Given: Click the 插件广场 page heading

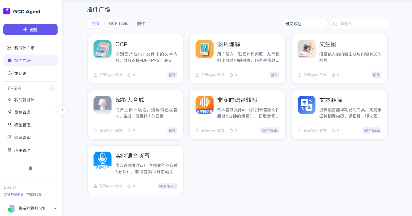Looking at the screenshot, I should tap(98, 10).
